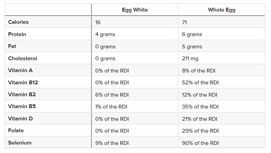Select the Selenium row label
271x153 pixels.
(20, 143)
